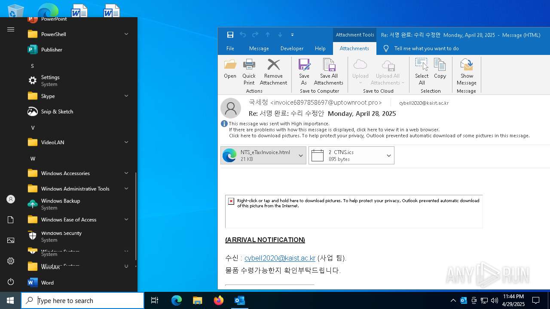Open dropdown for NTS_eTaxInvoice.html attachment

[x=301, y=155]
